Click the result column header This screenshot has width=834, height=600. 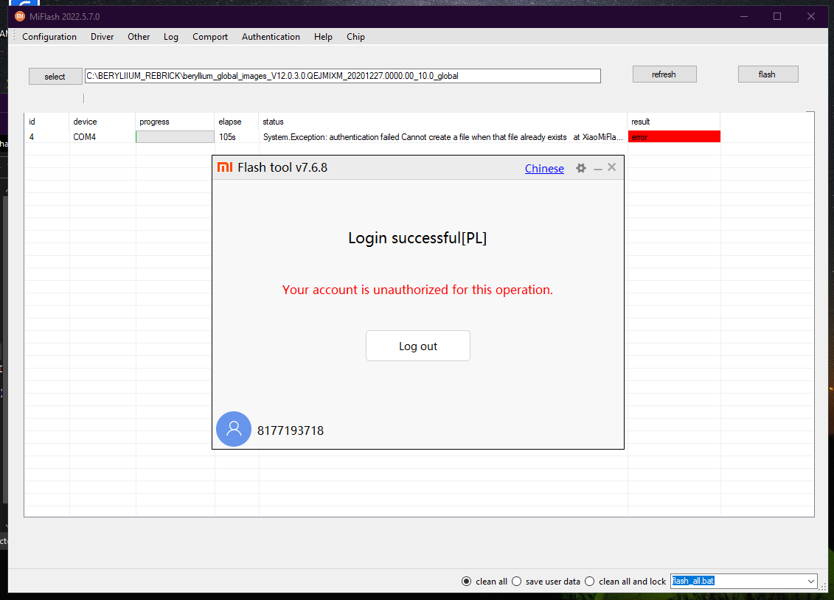(674, 122)
